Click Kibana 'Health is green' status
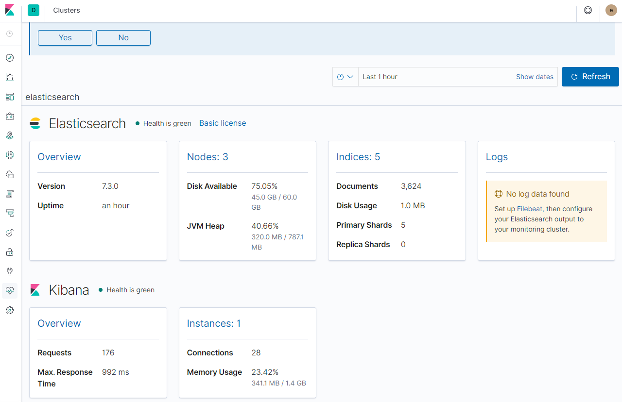Image resolution: width=622 pixels, height=402 pixels. pyautogui.click(x=127, y=290)
